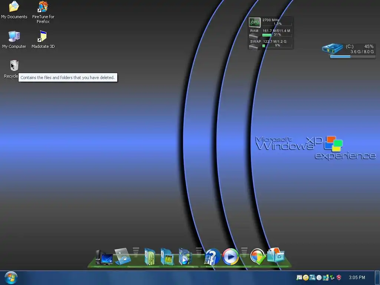This screenshot has height=285, width=380.
Task: Click the CPU monitor widget icon
Action: [255, 22]
